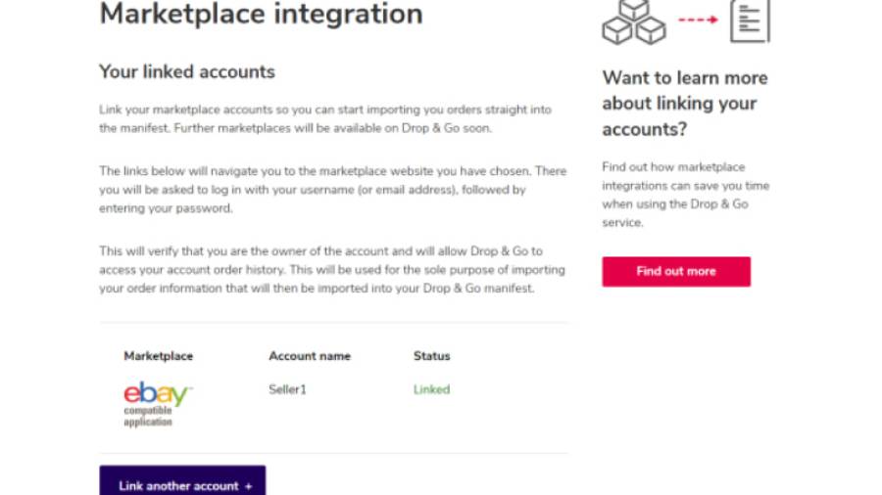Click the paragraph starting 'This will verify that you'
Screen dimensions: 882x495
[x=332, y=270]
